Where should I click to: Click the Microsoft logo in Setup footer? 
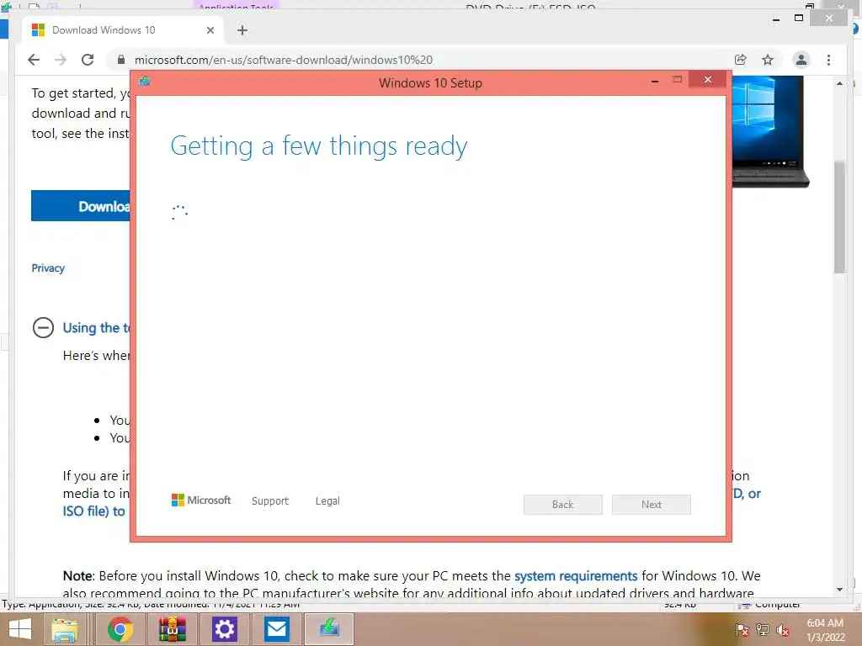(x=201, y=500)
